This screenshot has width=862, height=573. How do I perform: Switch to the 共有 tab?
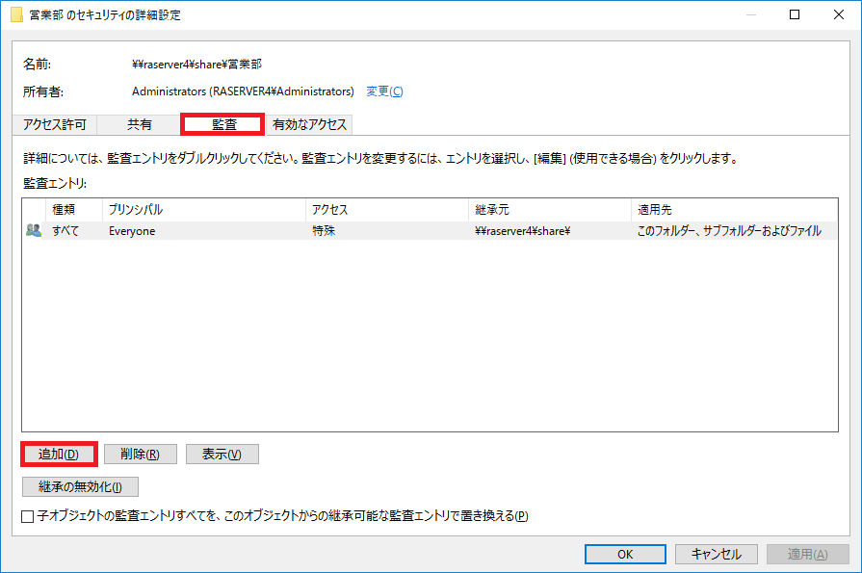pos(139,125)
